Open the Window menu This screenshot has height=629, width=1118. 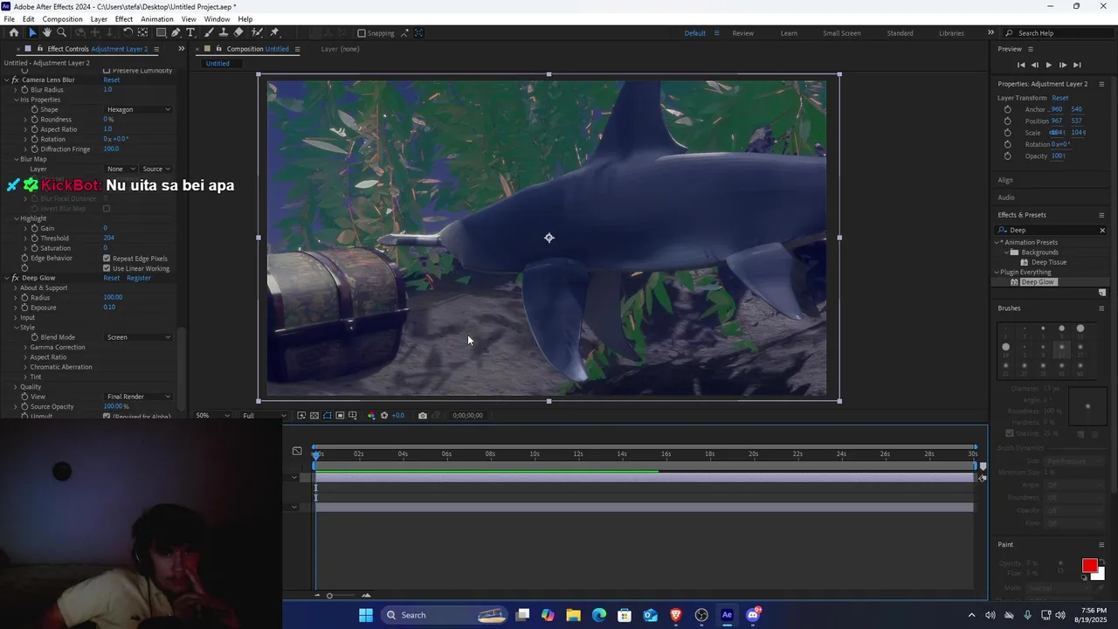coord(217,19)
